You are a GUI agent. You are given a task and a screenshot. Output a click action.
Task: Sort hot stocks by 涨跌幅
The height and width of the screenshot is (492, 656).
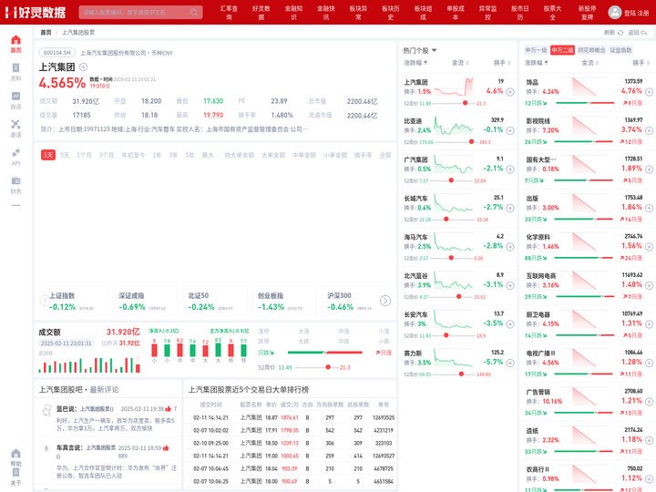click(x=415, y=63)
